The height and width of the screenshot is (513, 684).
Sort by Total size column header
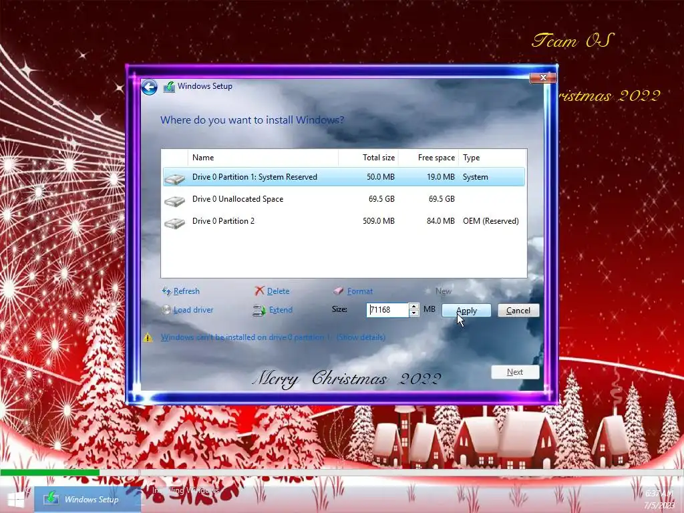coord(368,158)
